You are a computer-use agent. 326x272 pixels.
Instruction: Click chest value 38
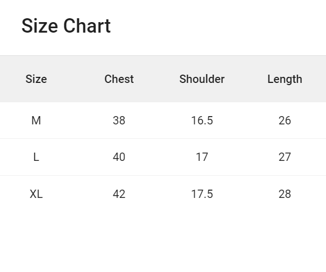point(119,121)
